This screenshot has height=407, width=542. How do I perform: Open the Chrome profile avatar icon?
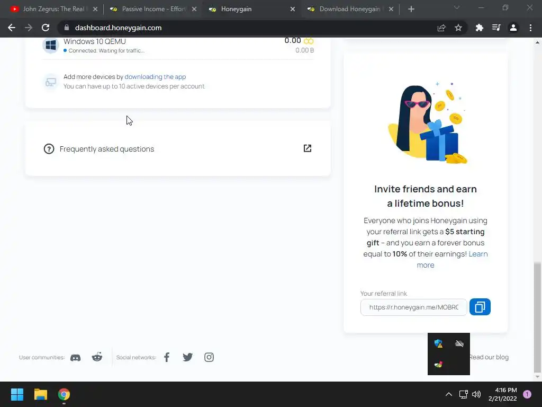point(513,28)
